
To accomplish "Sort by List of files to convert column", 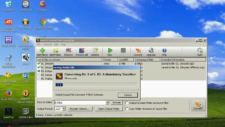I will tap(69, 60).
